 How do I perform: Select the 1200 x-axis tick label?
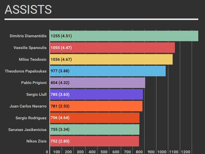tap(186, 152)
